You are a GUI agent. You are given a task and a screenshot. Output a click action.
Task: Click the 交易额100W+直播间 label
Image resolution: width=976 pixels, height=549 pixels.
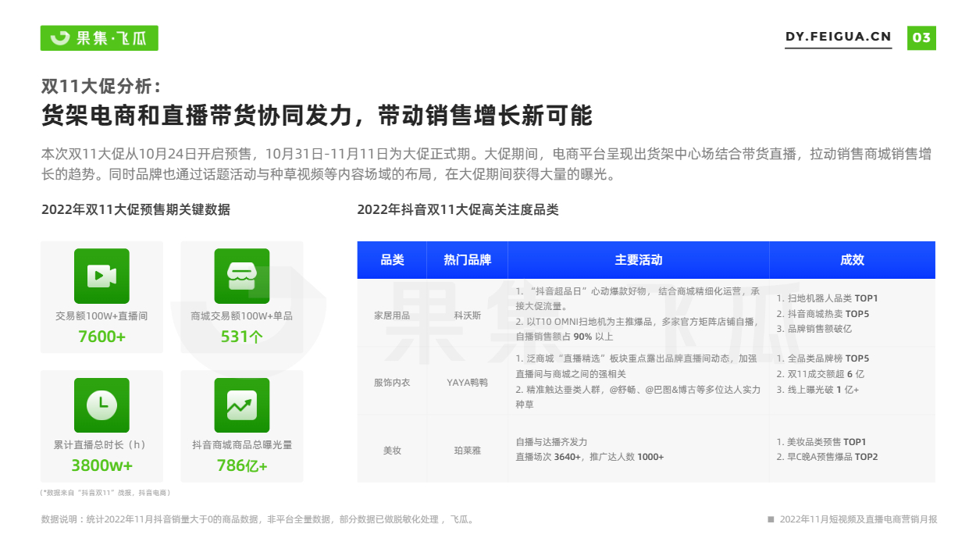(102, 316)
